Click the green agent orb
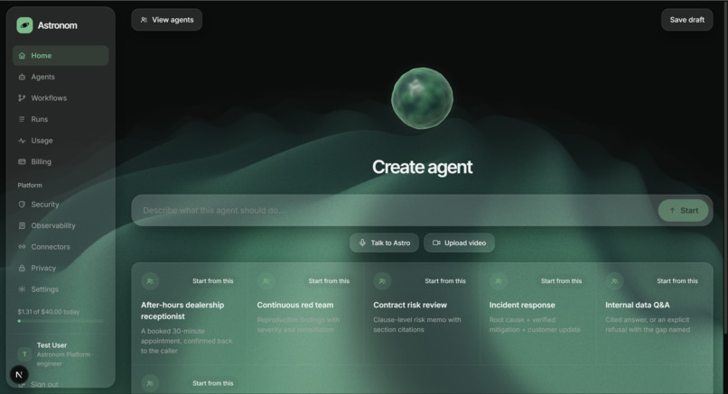728x394 pixels. point(422,98)
